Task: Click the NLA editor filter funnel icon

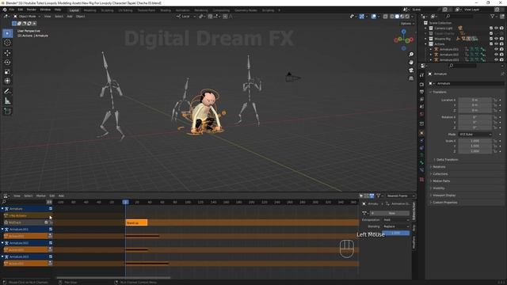Action: click(x=379, y=196)
